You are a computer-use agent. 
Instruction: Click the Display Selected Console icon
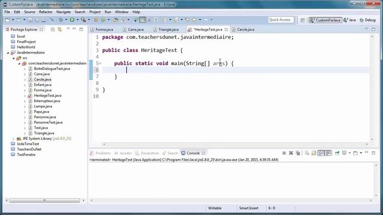pyautogui.click(x=345, y=153)
